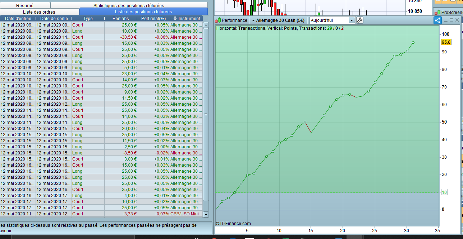The image size is (463, 239).
Task: Select the 4,00 € Perf abs cell
Action: [x=121, y=196]
